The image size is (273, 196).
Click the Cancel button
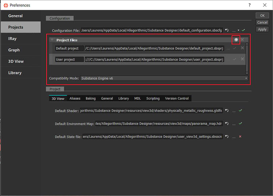pos(262,23)
